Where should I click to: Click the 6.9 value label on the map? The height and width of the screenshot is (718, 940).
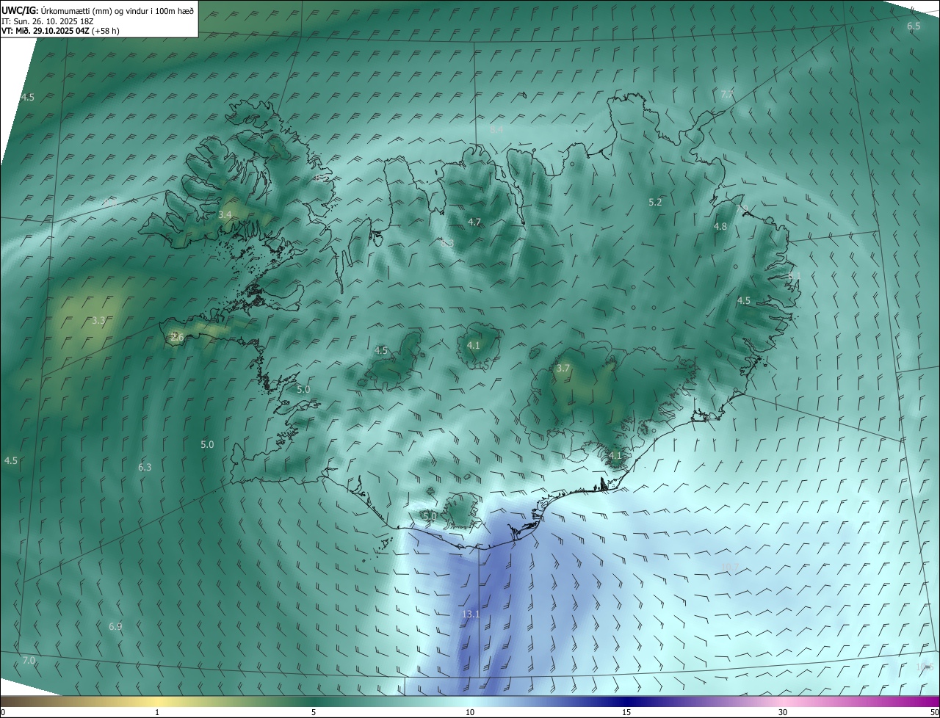(115, 626)
